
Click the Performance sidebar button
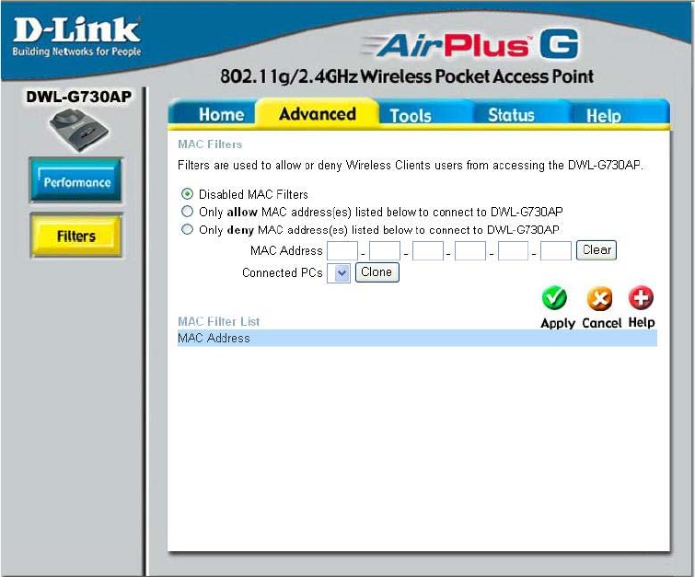point(76,180)
